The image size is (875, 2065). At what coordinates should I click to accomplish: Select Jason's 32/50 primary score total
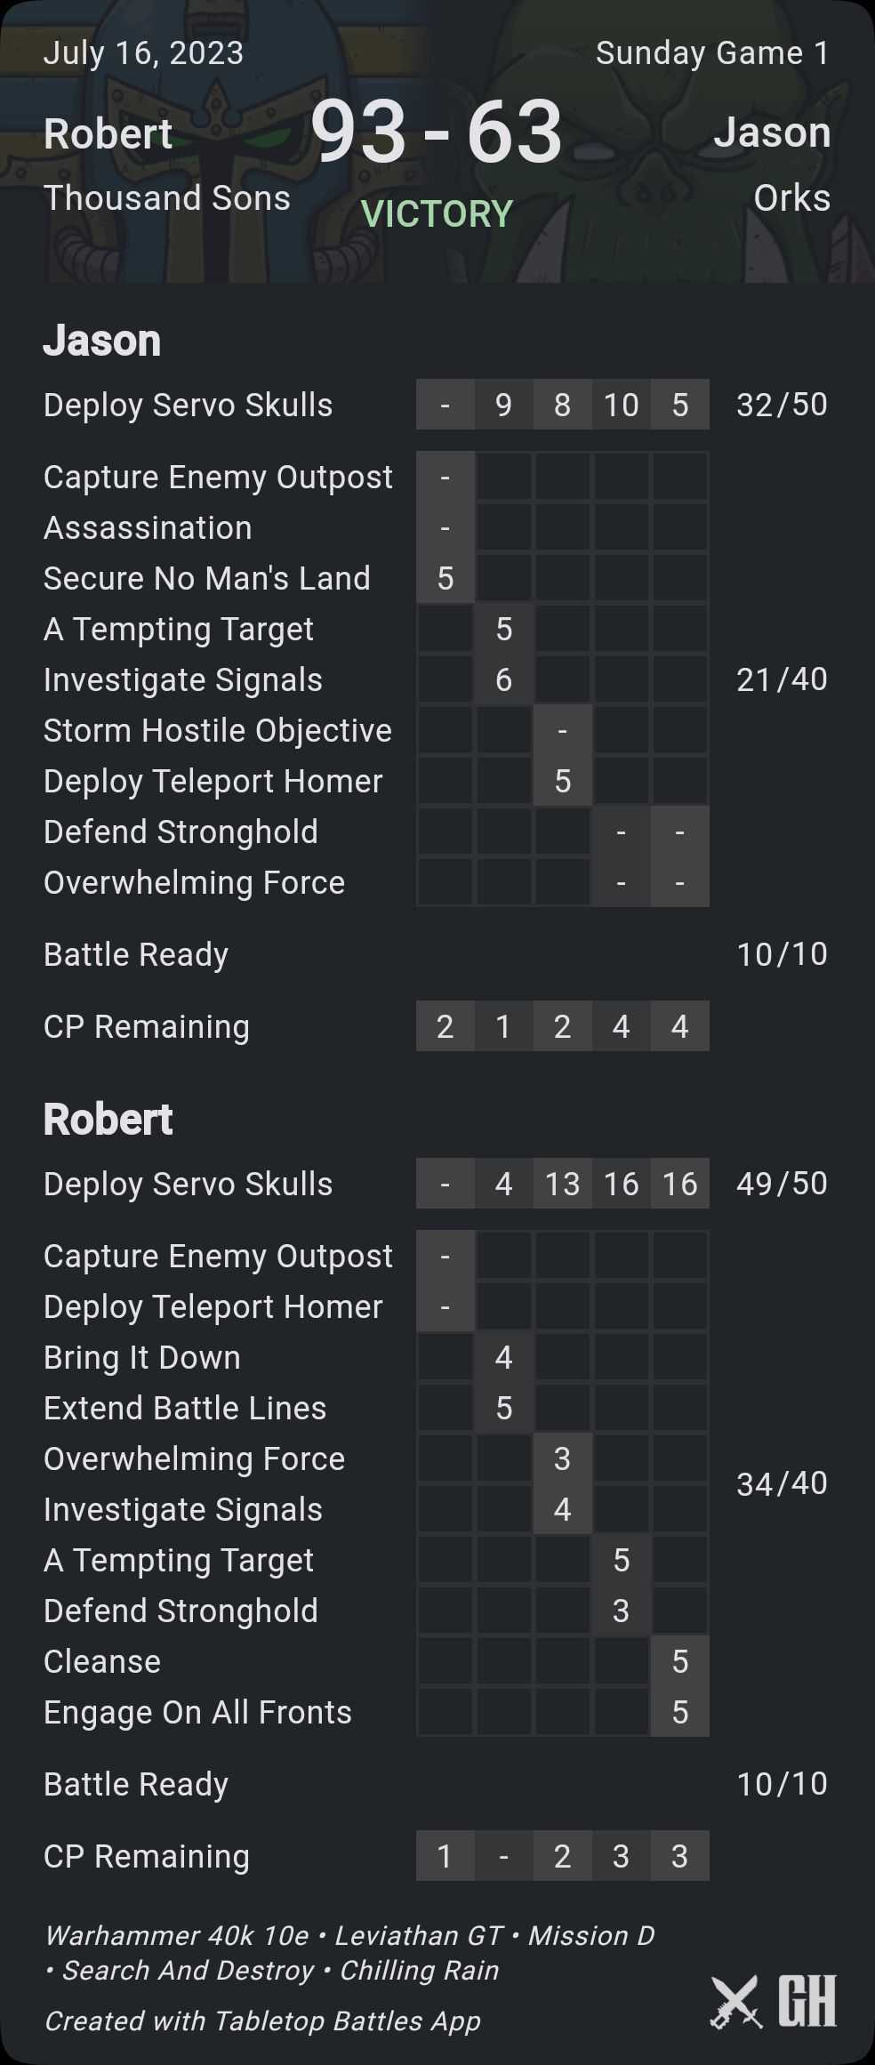click(782, 405)
